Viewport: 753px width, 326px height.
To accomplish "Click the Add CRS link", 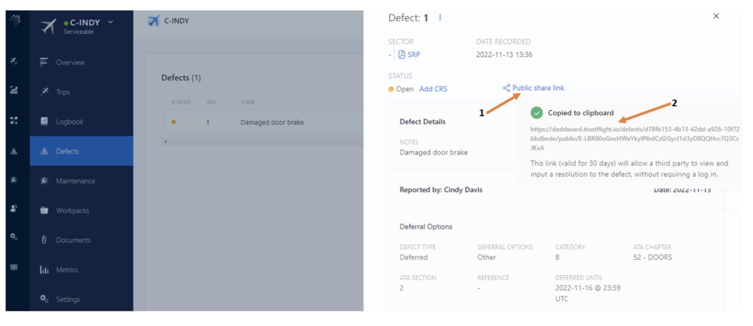I will click(433, 89).
